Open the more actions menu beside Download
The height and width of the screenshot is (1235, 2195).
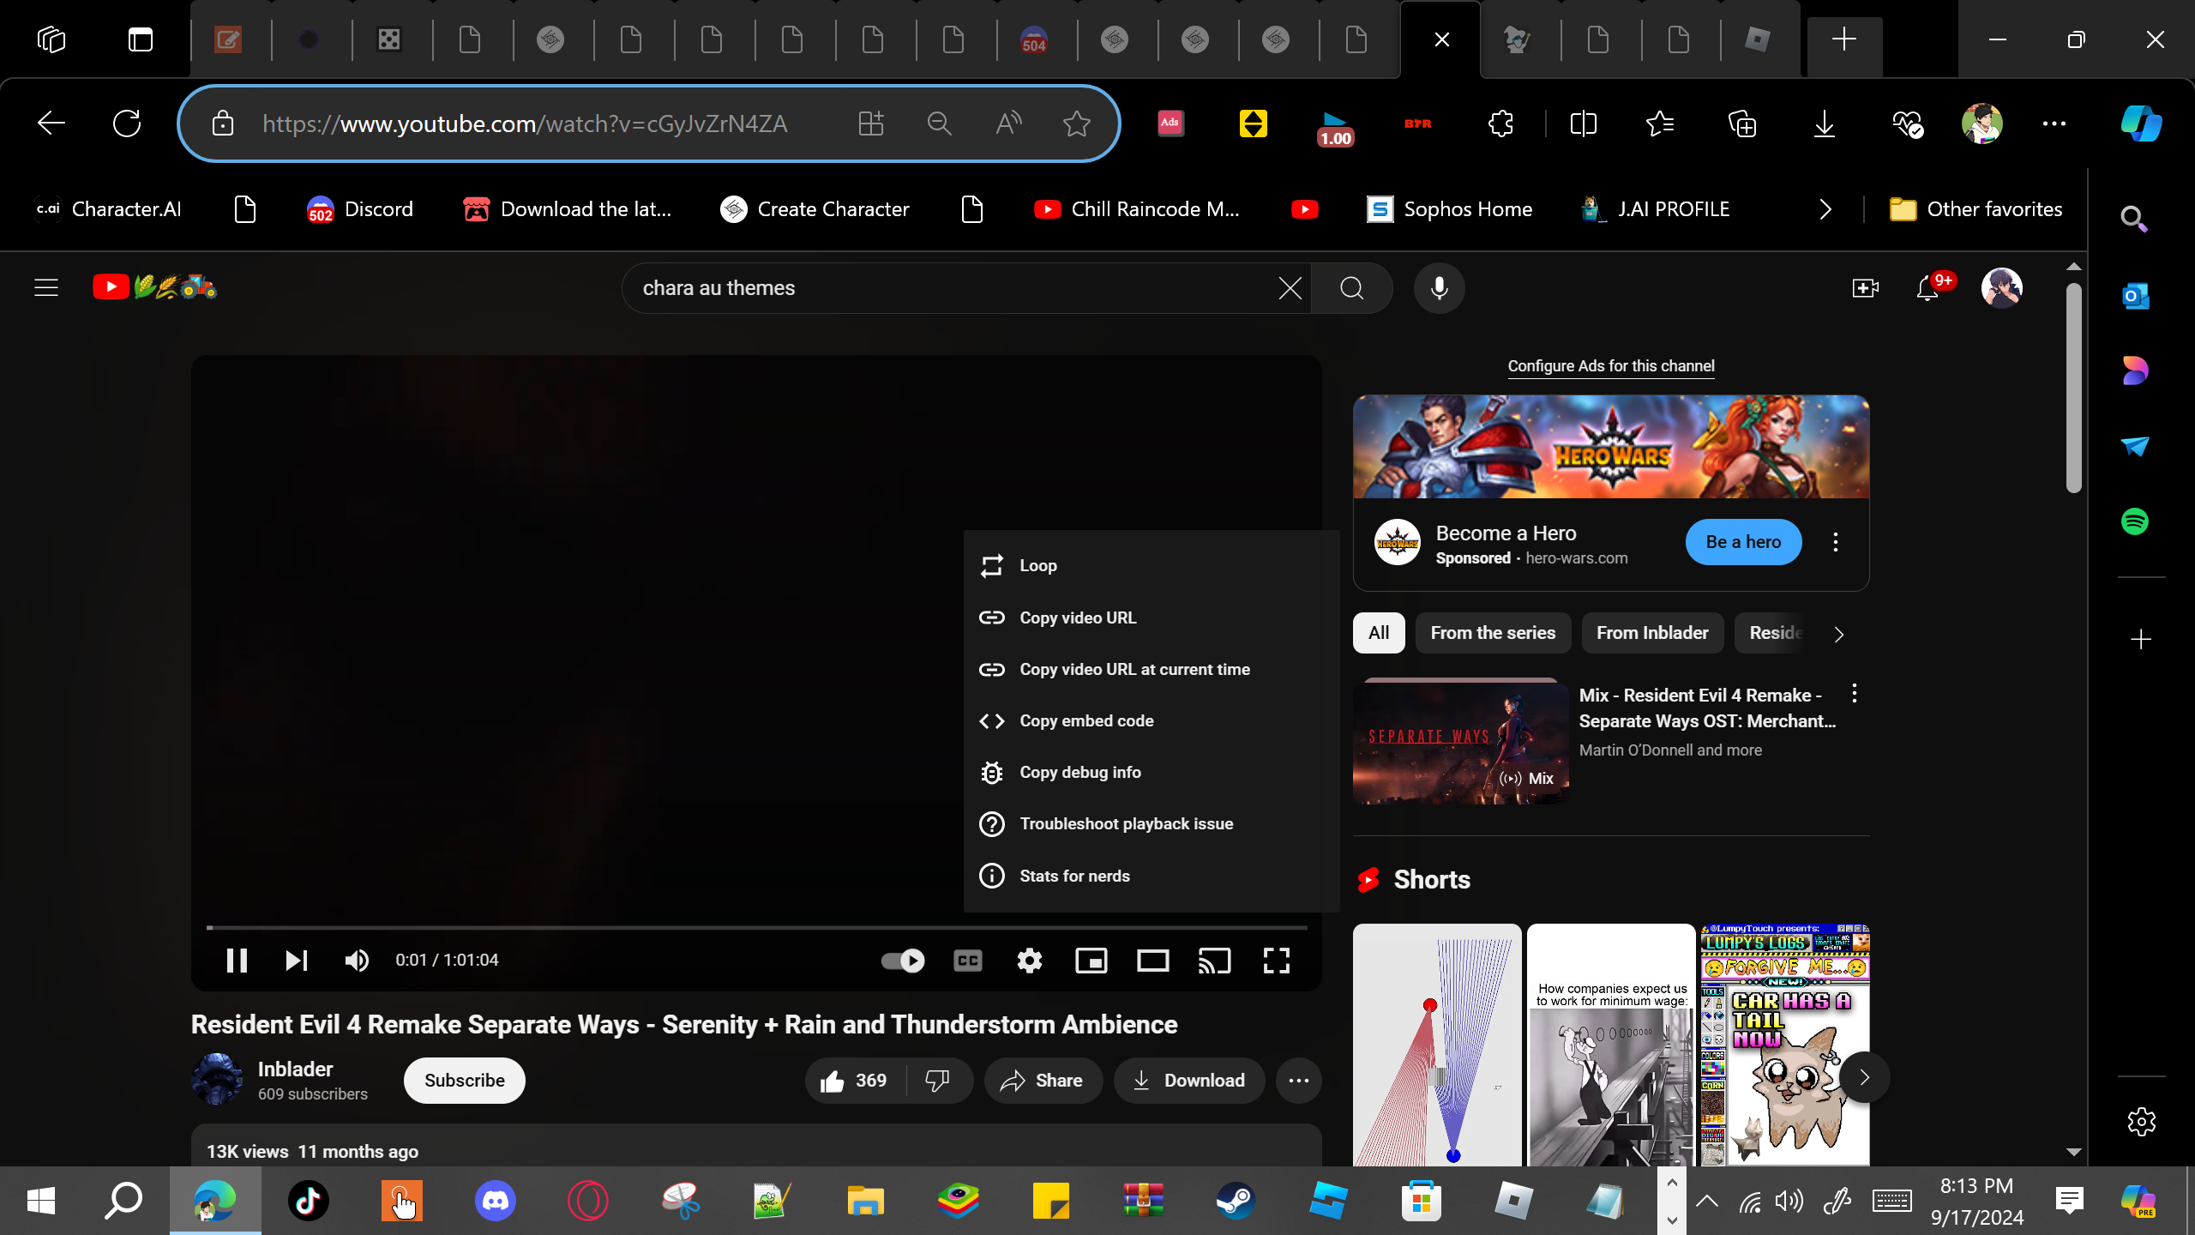pos(1298,1081)
